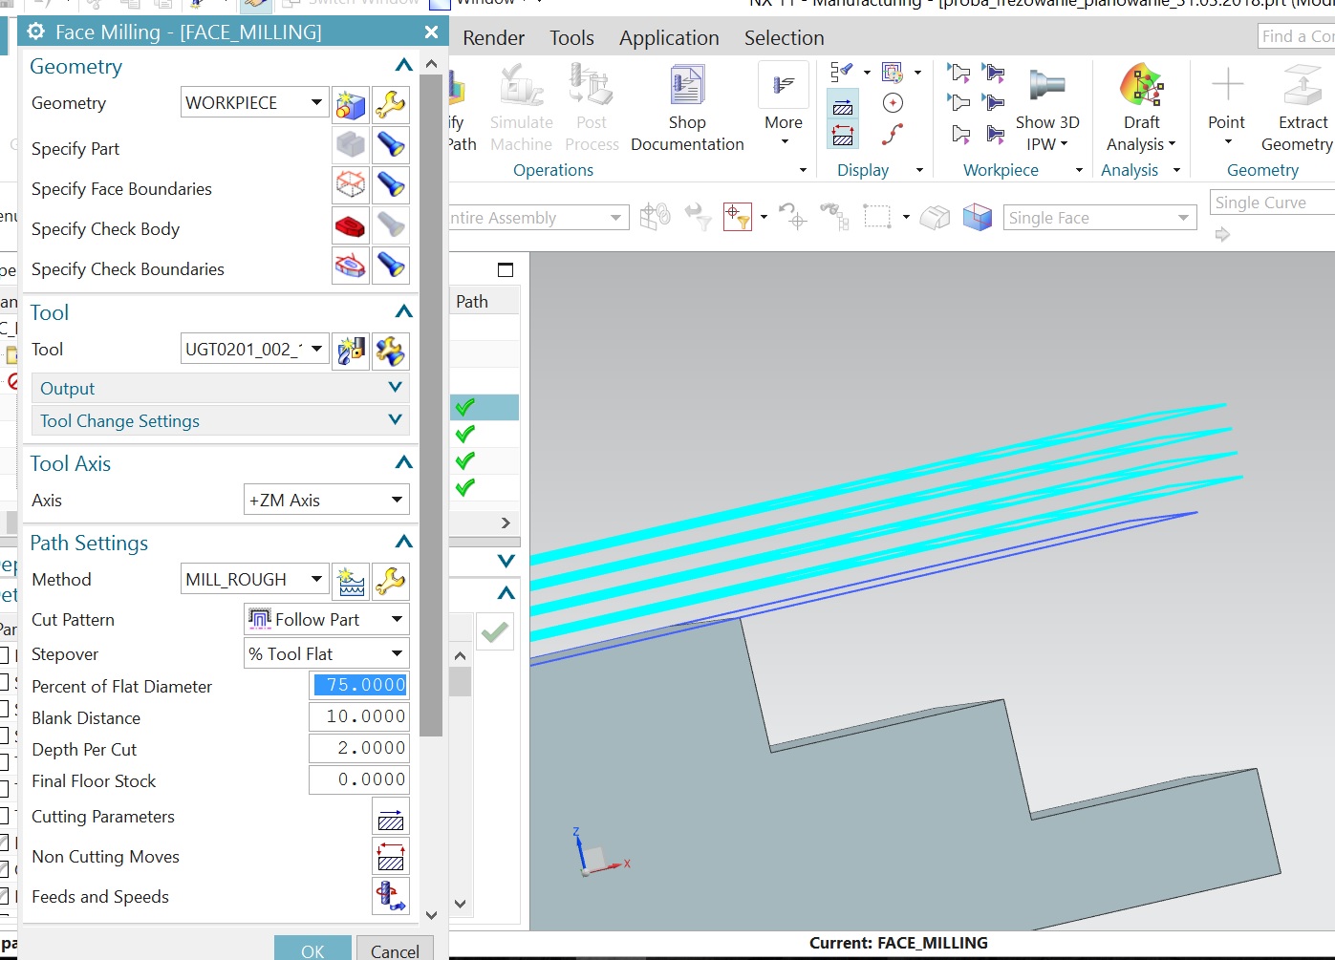This screenshot has height=960, width=1335.
Task: Expand the Output section
Action: point(395,388)
